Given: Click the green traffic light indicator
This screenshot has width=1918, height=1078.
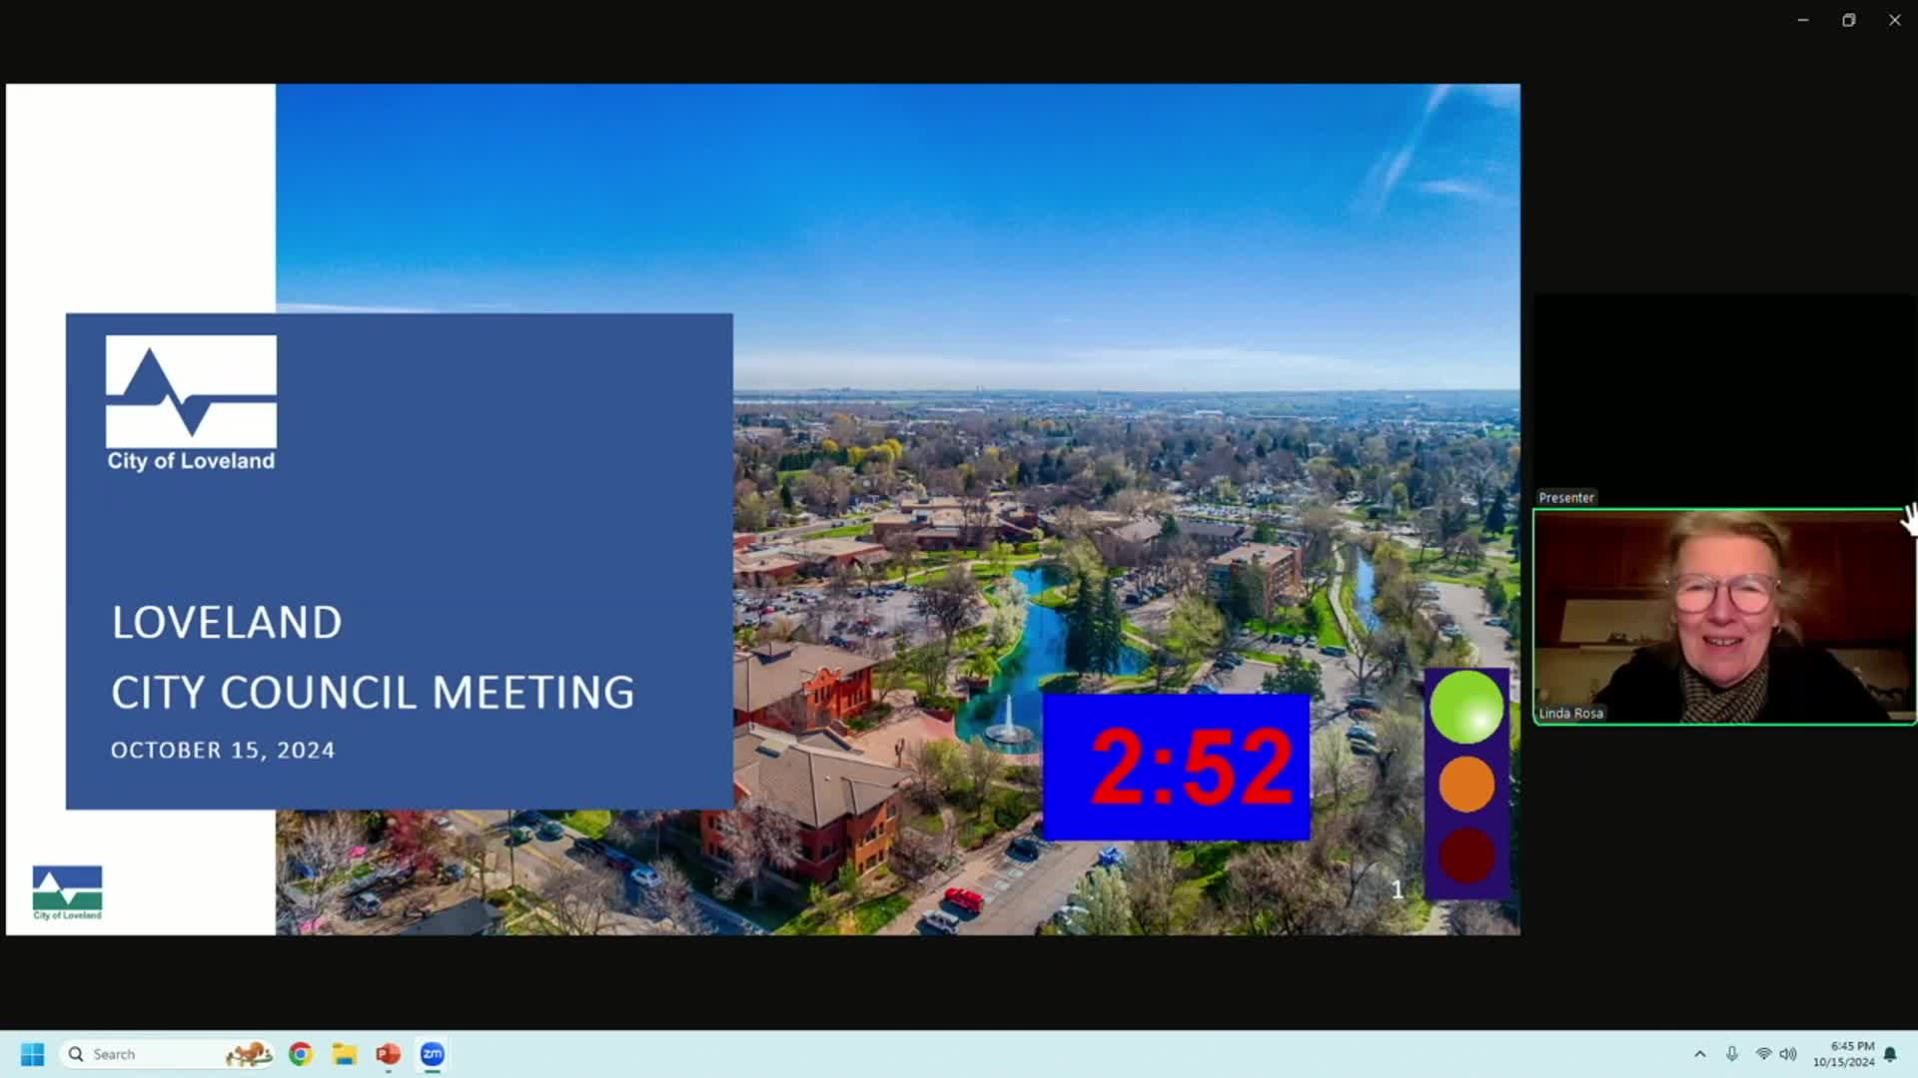Looking at the screenshot, I should [x=1466, y=707].
